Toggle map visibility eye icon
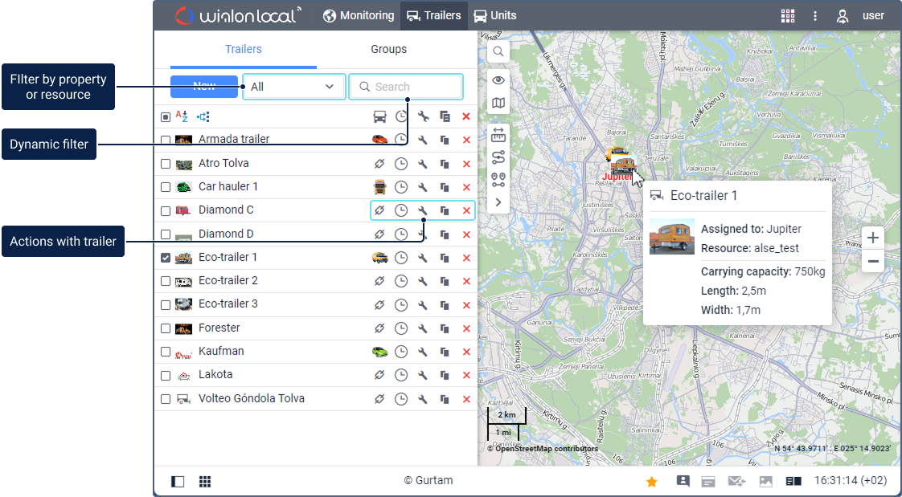Image resolution: width=902 pixels, height=497 pixels. pyautogui.click(x=498, y=79)
